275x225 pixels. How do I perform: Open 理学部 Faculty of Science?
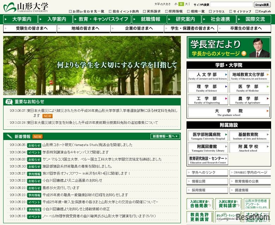tap(208, 88)
